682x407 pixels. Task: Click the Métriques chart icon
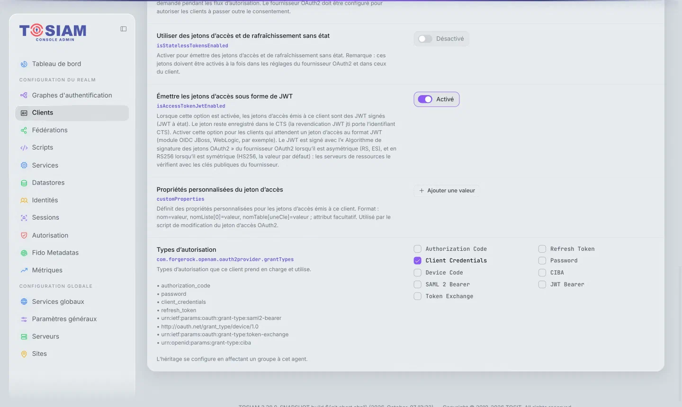[x=24, y=270]
